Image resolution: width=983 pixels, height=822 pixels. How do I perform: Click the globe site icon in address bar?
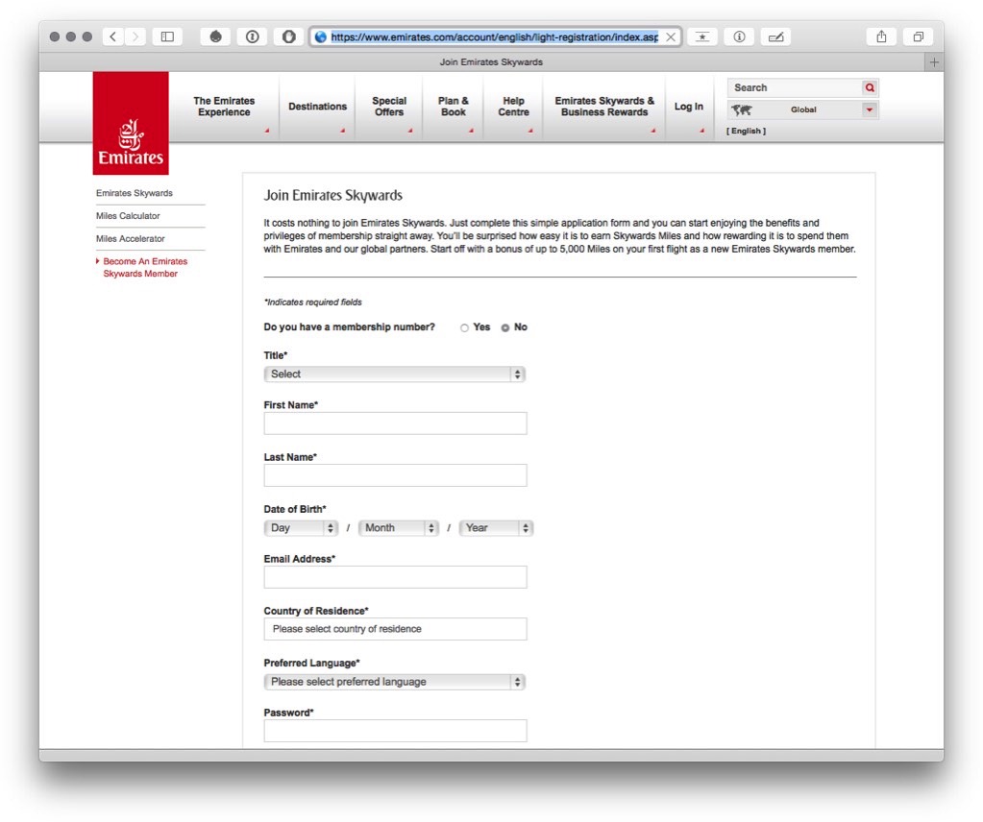coord(320,36)
